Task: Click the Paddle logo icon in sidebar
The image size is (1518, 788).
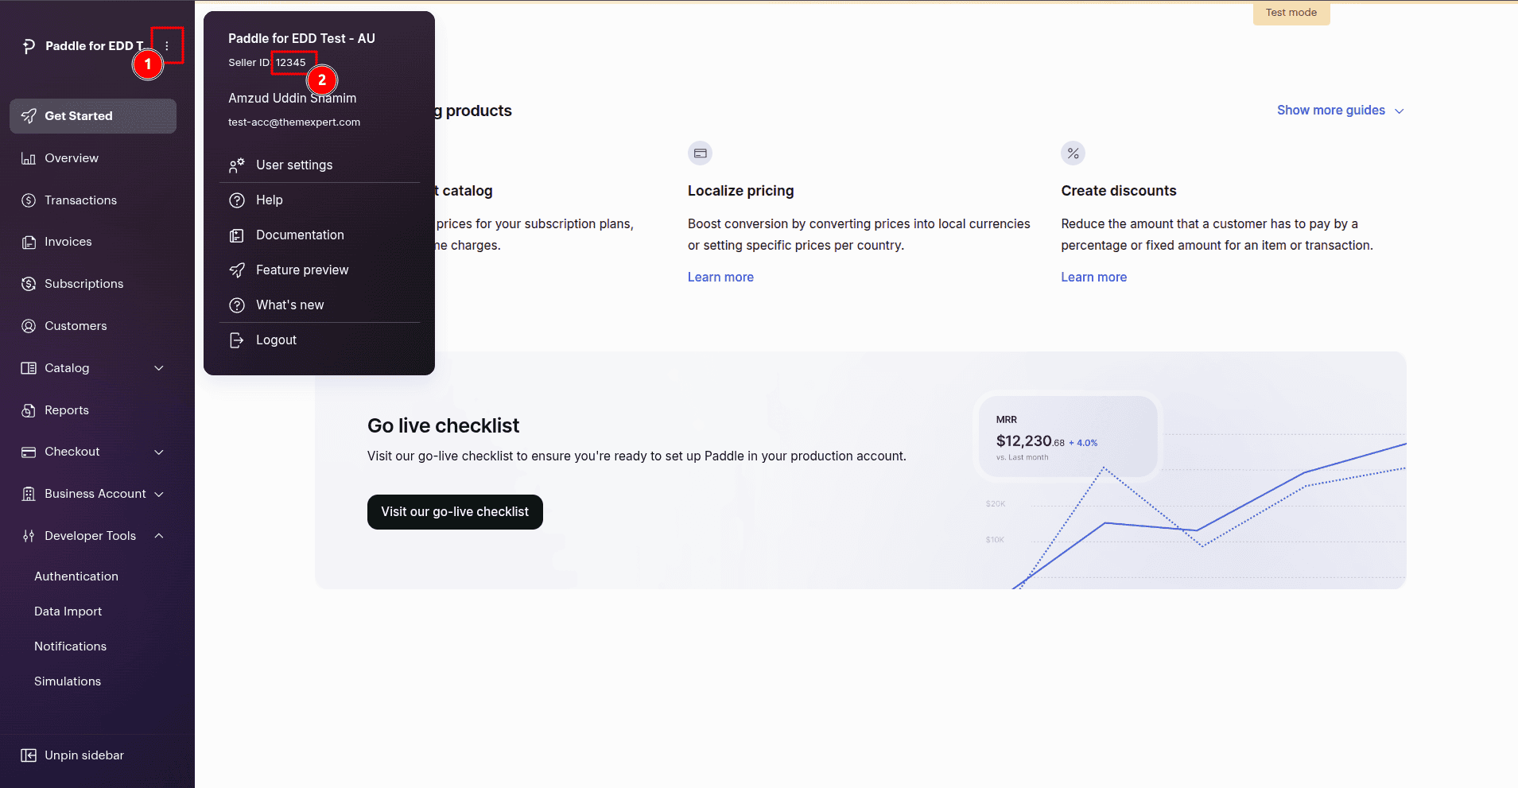Action: point(29,46)
